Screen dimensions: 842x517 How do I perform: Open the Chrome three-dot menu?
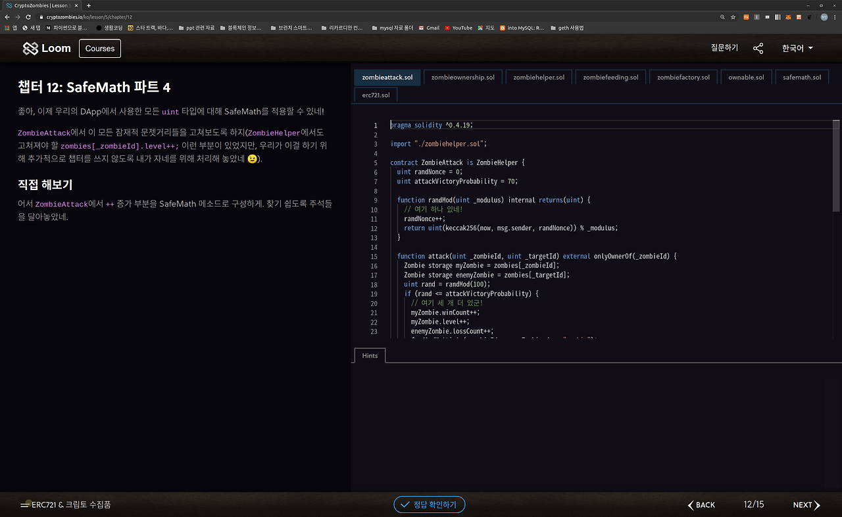point(835,17)
